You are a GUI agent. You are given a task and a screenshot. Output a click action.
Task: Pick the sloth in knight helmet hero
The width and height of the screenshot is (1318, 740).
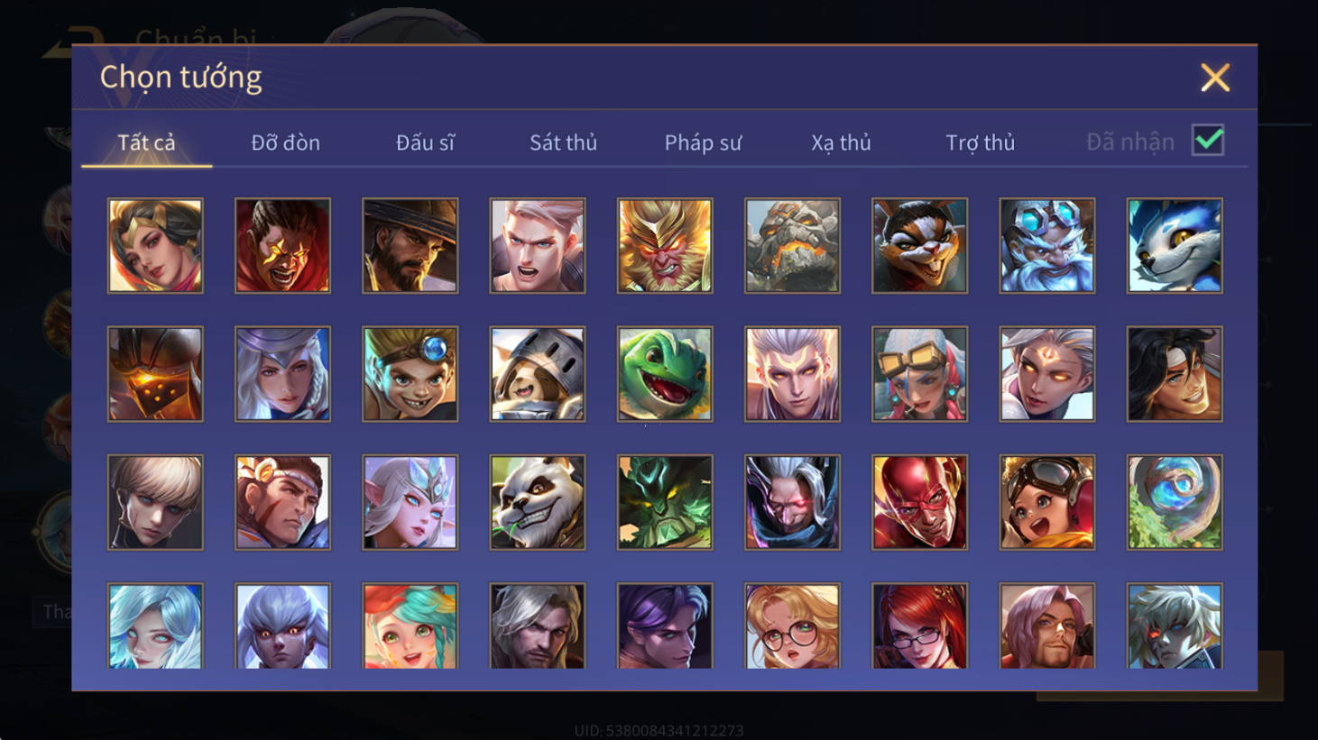click(538, 374)
